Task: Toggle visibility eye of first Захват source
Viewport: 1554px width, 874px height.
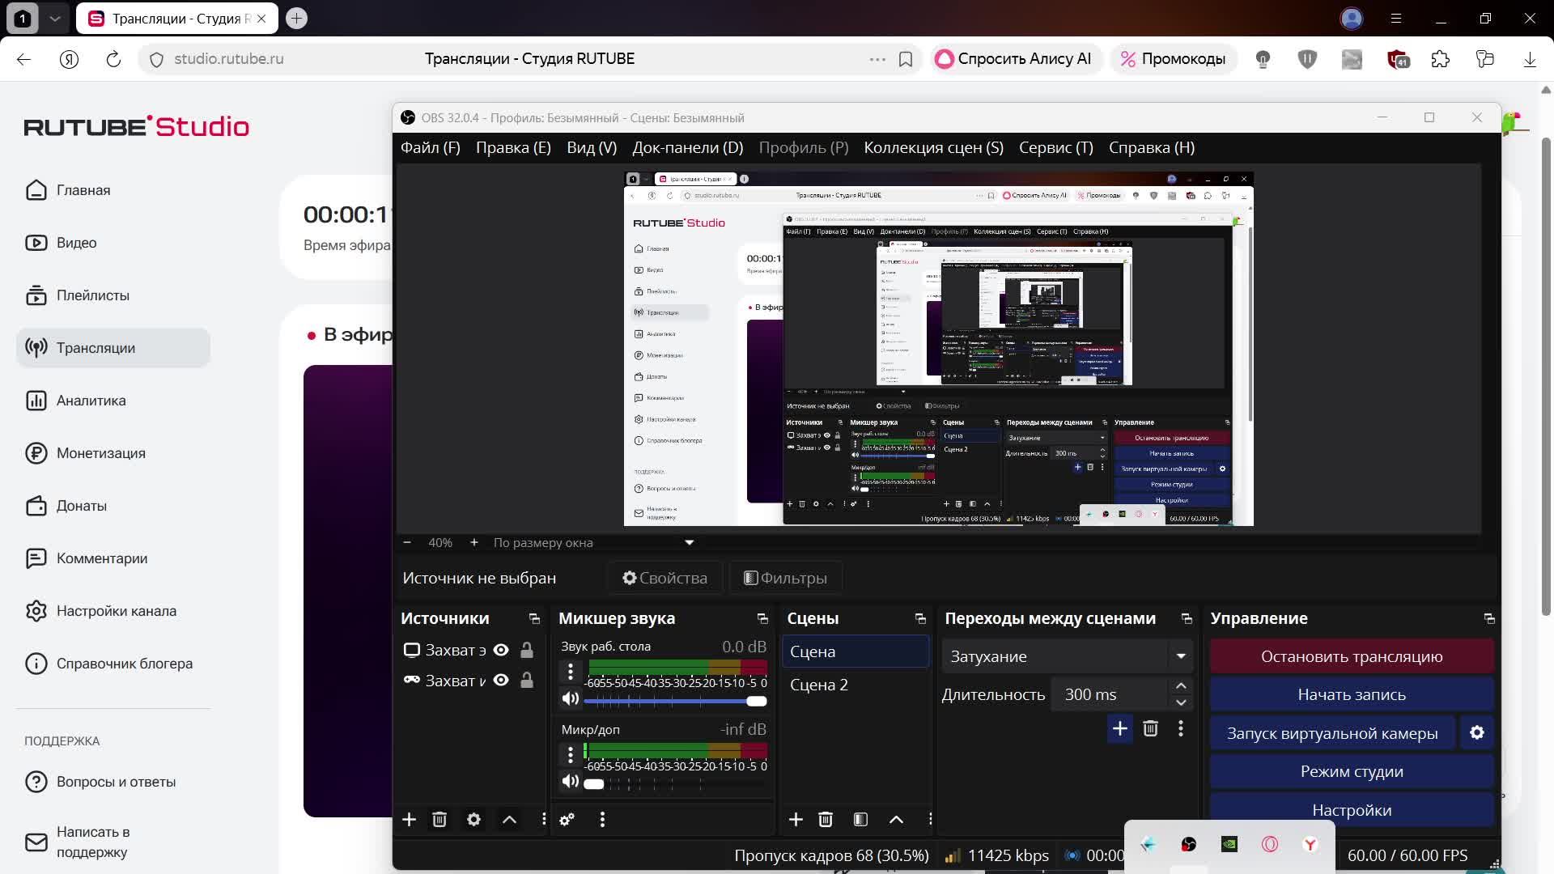Action: (501, 650)
